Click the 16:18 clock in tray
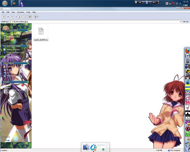 [x=185, y=2]
